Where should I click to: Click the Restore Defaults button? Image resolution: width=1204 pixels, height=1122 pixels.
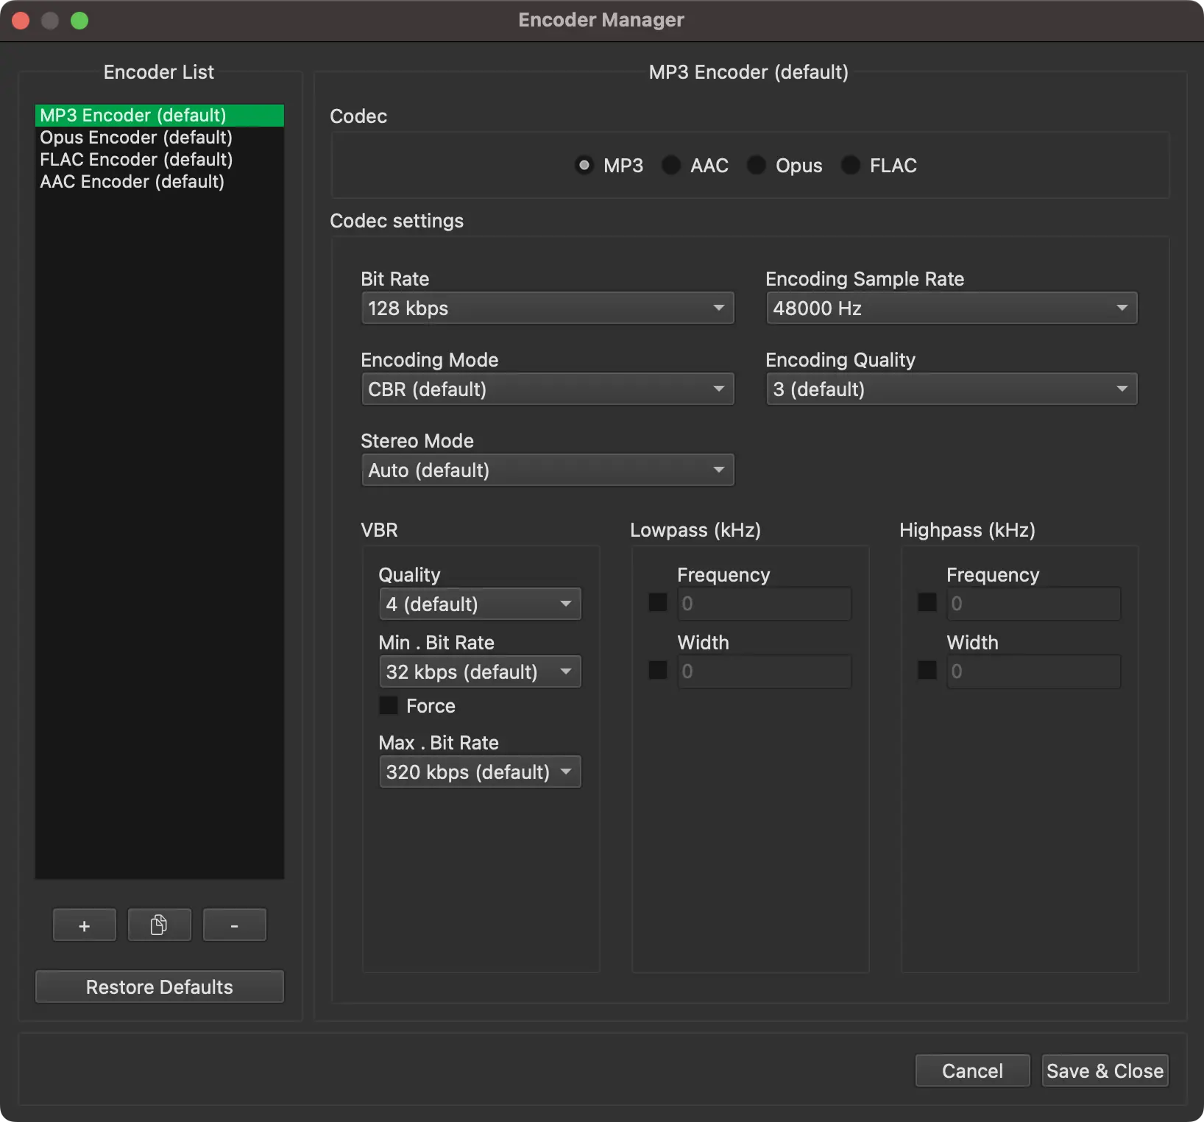tap(159, 987)
